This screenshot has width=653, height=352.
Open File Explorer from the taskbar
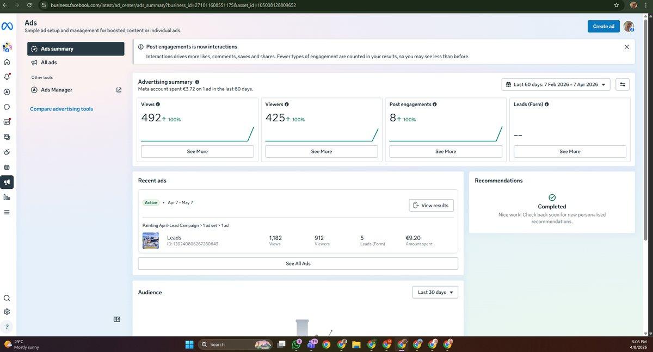click(x=357, y=344)
